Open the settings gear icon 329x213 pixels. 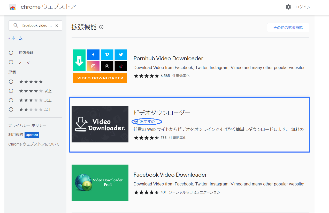(288, 7)
